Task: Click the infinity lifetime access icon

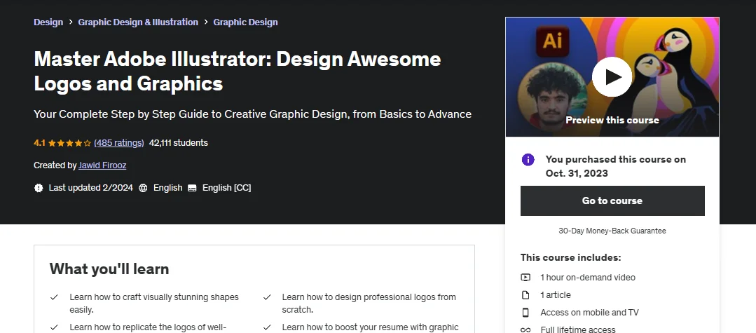Action: 525,330
